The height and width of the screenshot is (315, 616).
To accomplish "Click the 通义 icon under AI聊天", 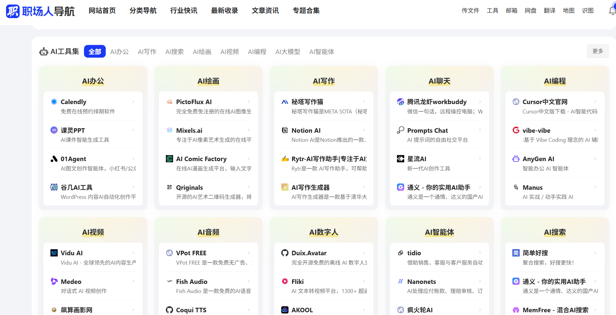I will (x=401, y=187).
